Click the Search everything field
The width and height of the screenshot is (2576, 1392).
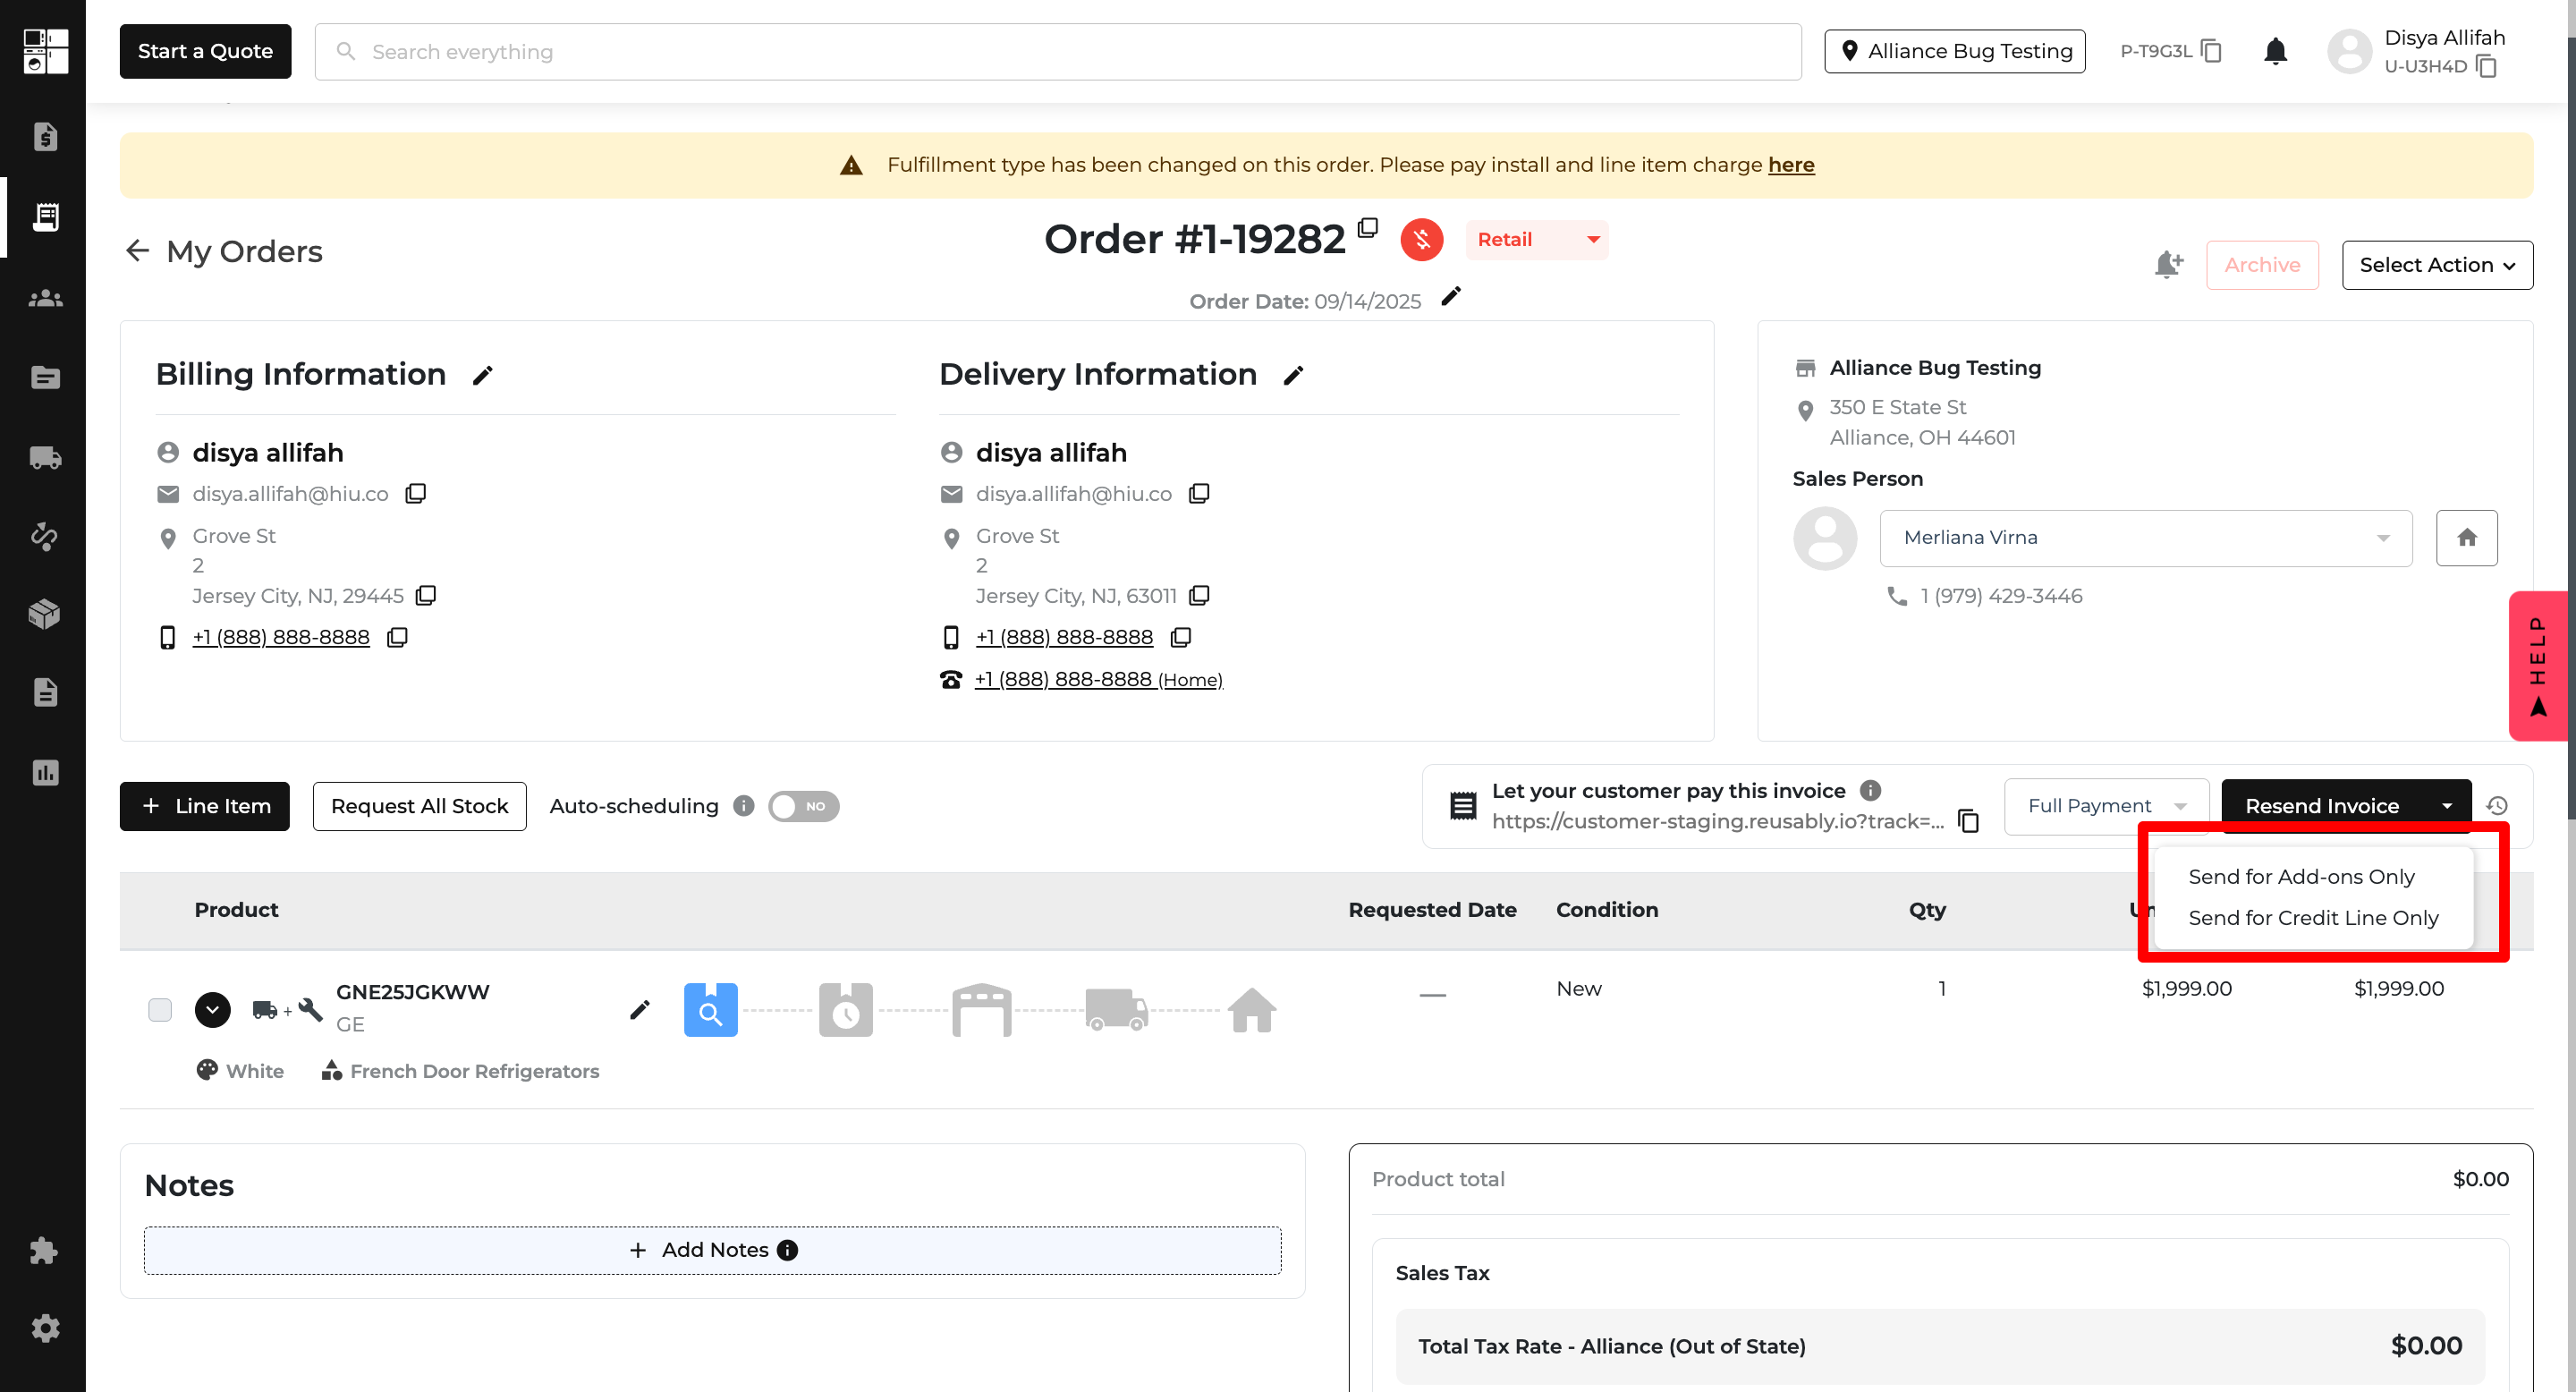1058,52
